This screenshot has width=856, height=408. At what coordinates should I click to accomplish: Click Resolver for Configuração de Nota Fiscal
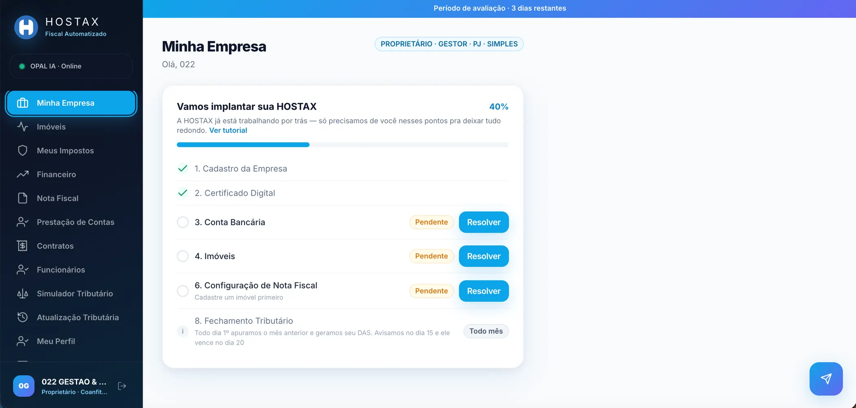483,291
